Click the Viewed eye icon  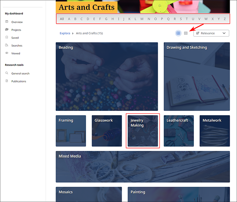tap(7, 53)
